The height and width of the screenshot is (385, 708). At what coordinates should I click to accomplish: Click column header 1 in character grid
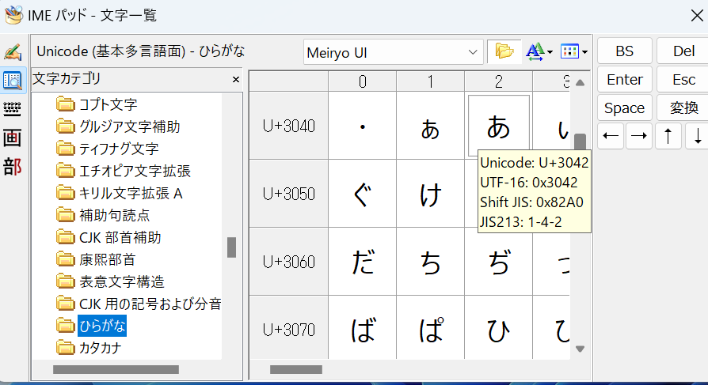click(x=430, y=81)
